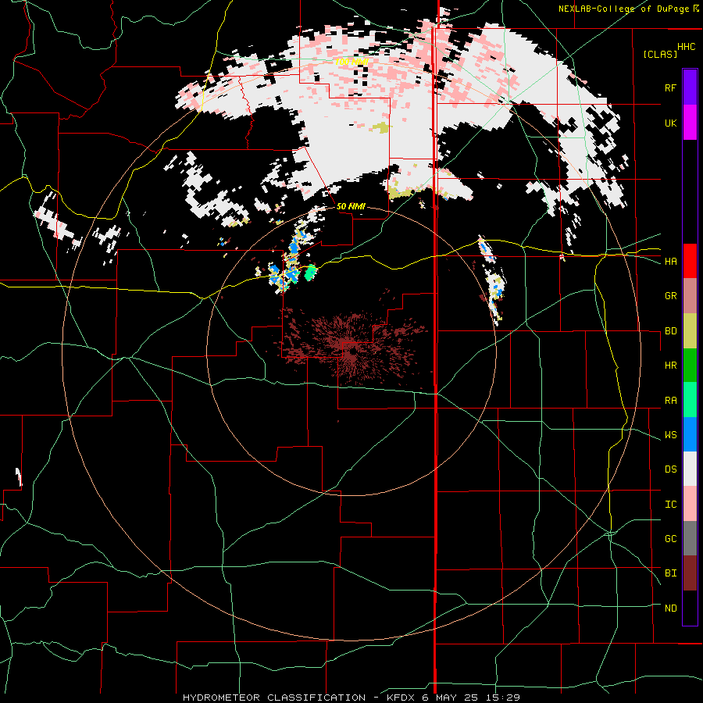Pick the blue WS legend swatch

[x=690, y=434]
